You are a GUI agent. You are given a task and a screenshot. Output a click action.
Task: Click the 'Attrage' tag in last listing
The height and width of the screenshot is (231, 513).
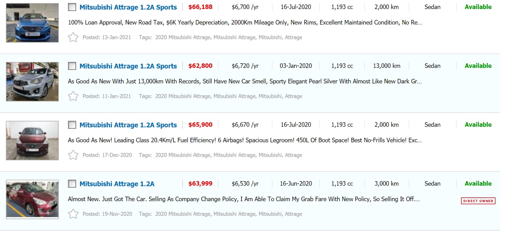(293, 214)
